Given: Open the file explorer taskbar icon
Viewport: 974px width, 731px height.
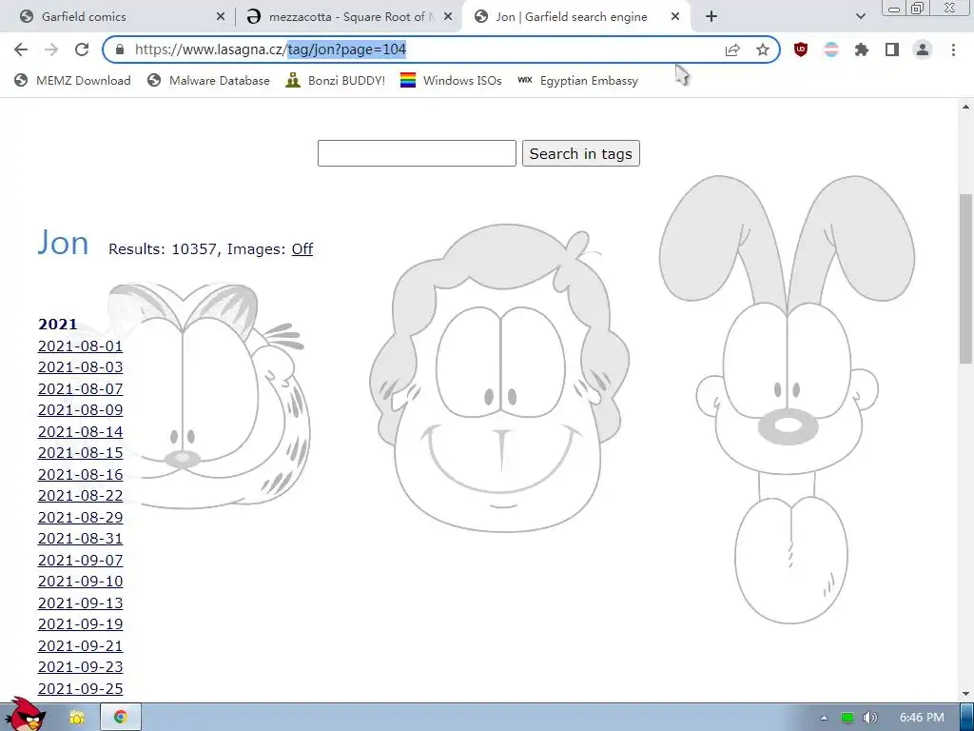Looking at the screenshot, I should coord(77,718).
